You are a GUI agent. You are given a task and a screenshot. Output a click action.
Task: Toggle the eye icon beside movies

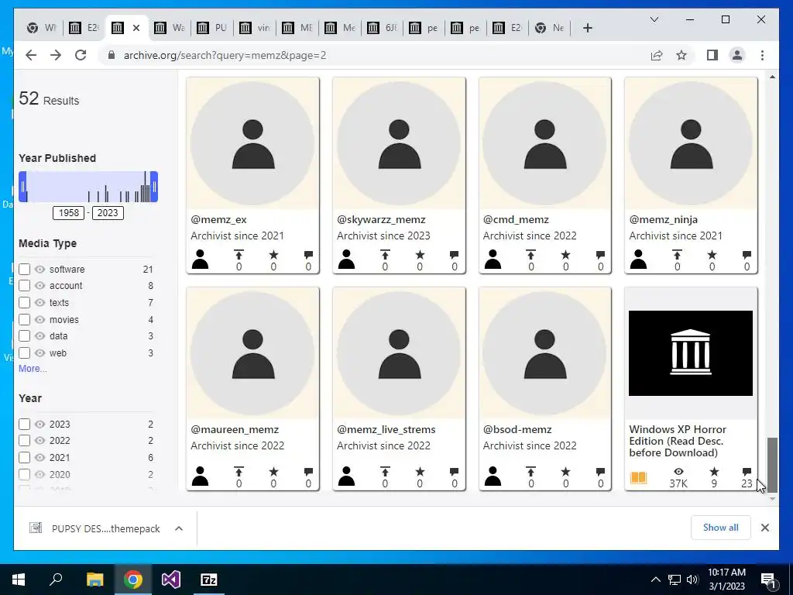[40, 320]
